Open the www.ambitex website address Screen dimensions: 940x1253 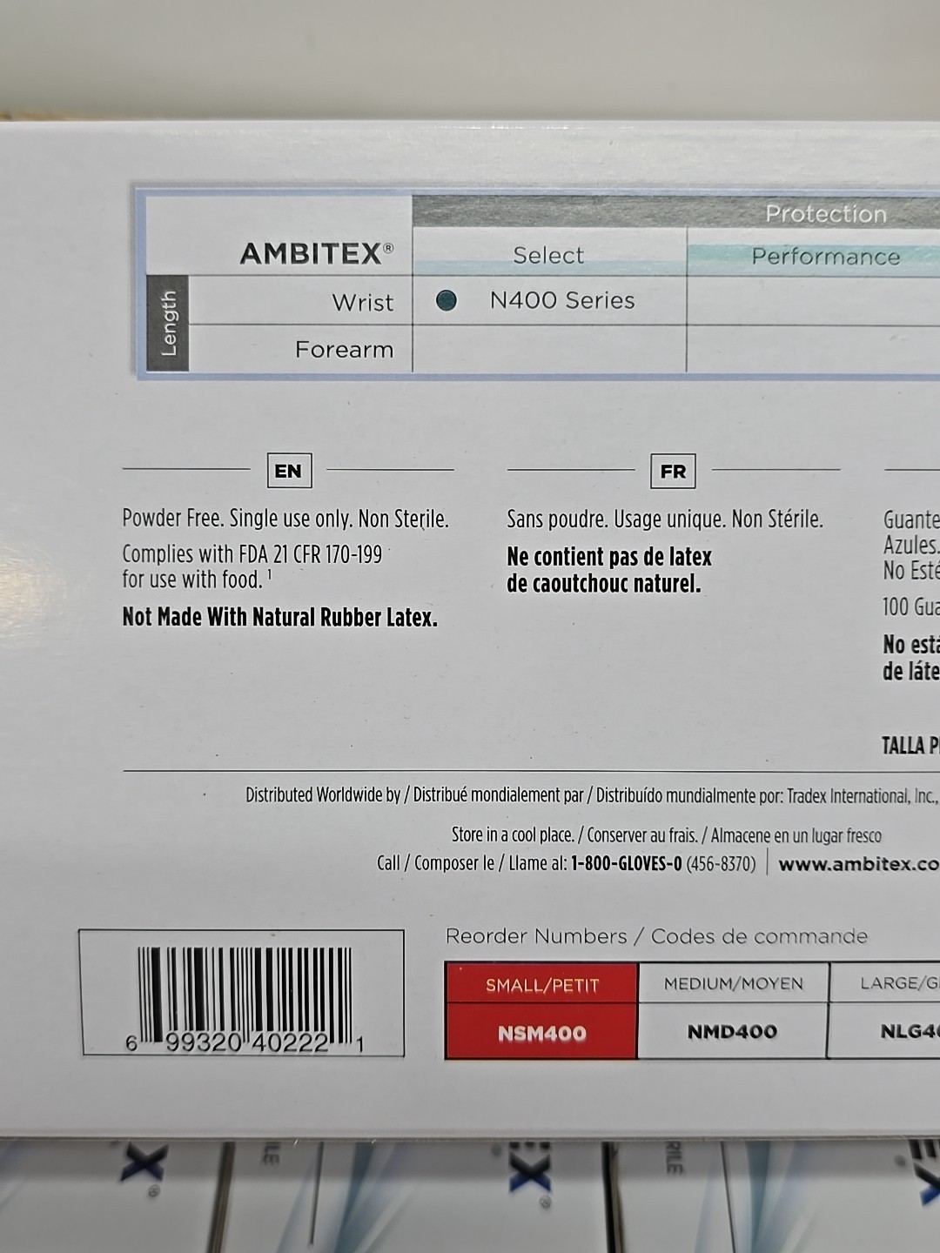(x=858, y=864)
